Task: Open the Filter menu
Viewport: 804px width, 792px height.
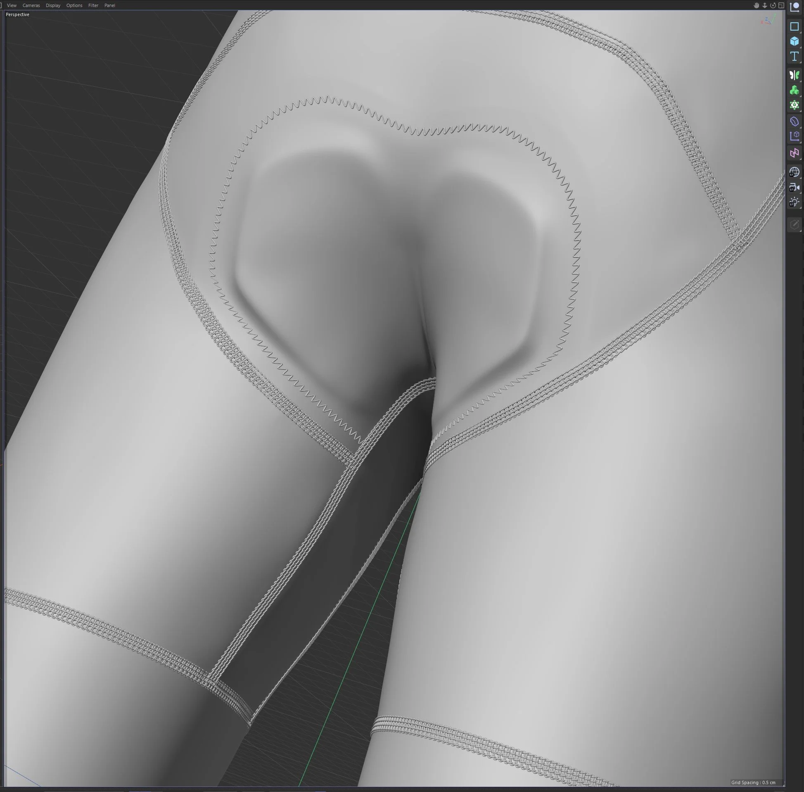Action: pos(93,5)
